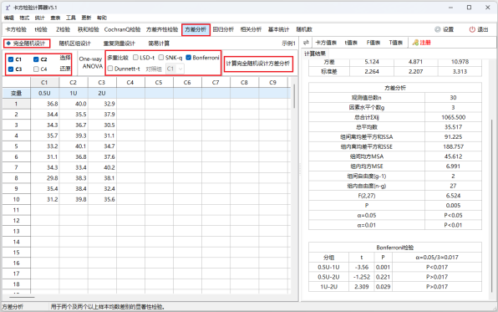
Task: Click the 还原 button
Action: point(65,69)
